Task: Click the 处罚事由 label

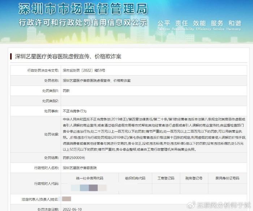Action: (x=51, y=111)
